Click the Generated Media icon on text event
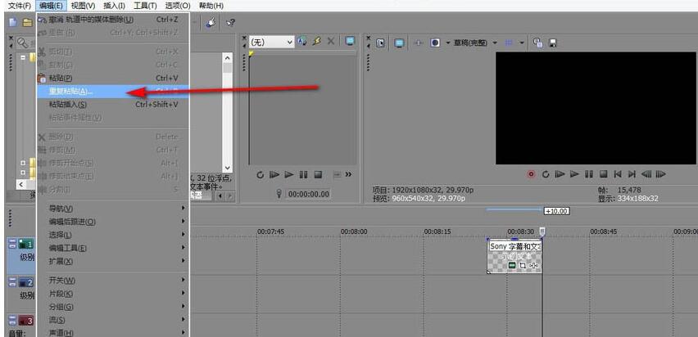698x337 pixels. (x=512, y=265)
